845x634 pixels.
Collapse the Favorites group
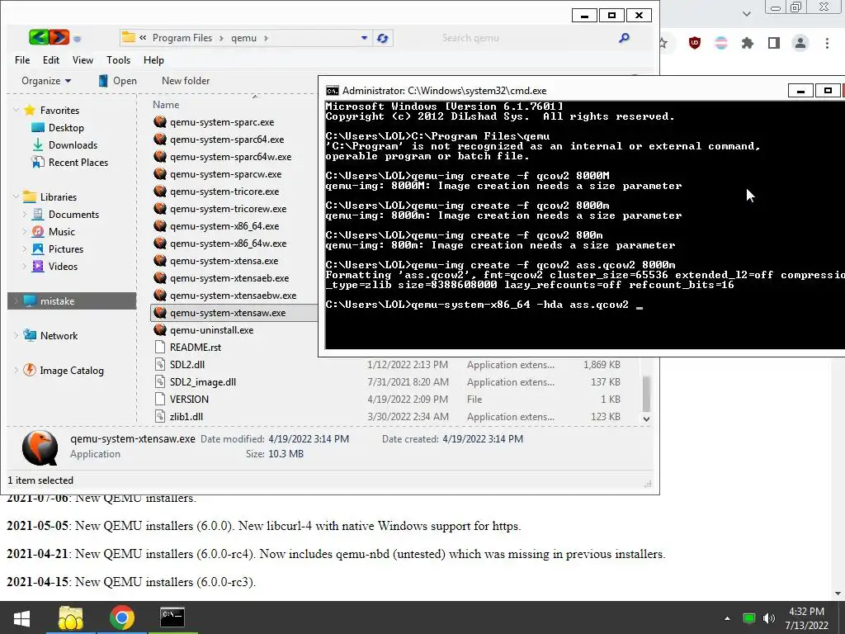coord(17,110)
